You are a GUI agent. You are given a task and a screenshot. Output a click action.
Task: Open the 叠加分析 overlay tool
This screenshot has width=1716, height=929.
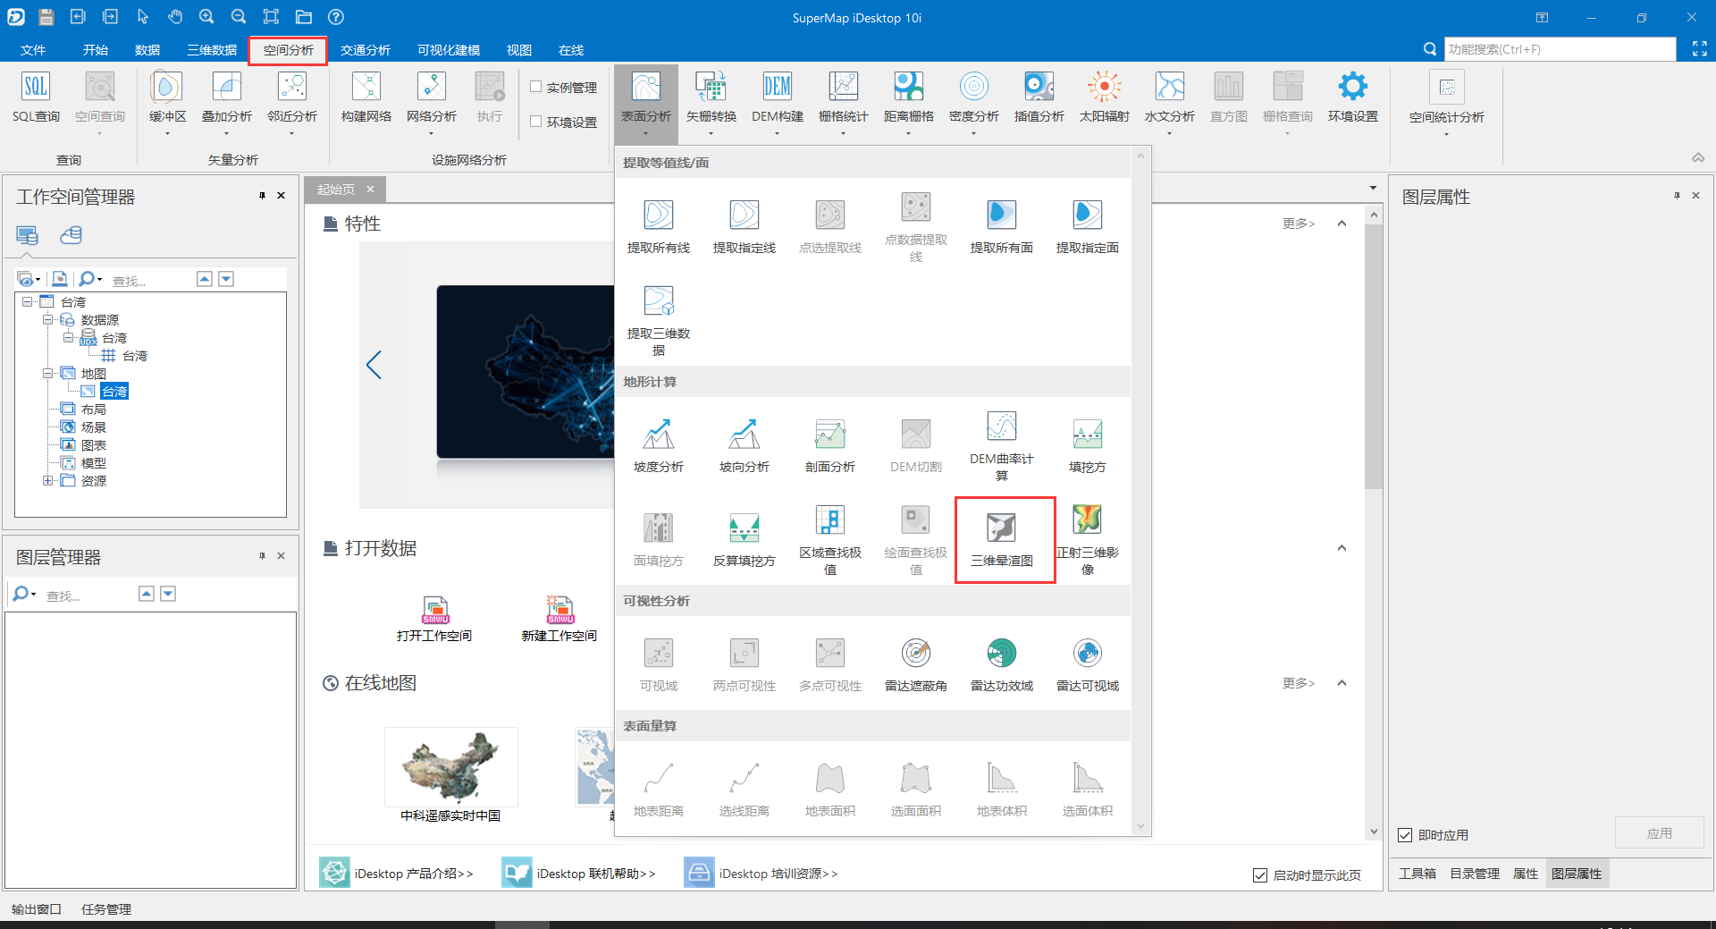226,97
